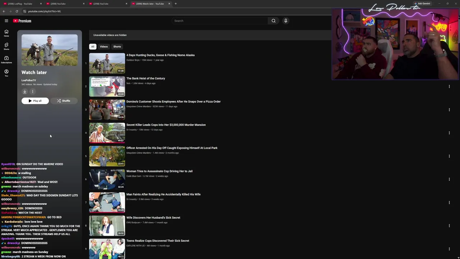The image size is (460, 259).
Task: Click the YouTube Premium logo
Action: point(22,21)
